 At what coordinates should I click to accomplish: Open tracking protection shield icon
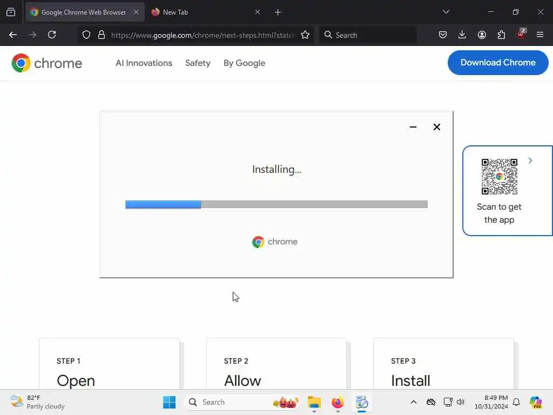86,35
